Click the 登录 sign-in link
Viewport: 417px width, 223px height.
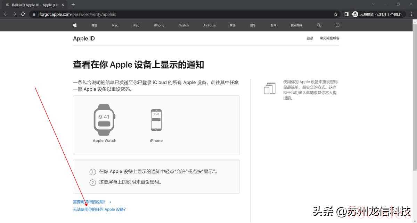pos(310,38)
